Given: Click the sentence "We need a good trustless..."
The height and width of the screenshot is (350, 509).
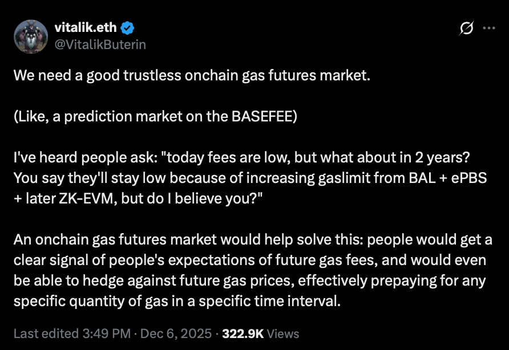Looking at the screenshot, I should pos(192,76).
